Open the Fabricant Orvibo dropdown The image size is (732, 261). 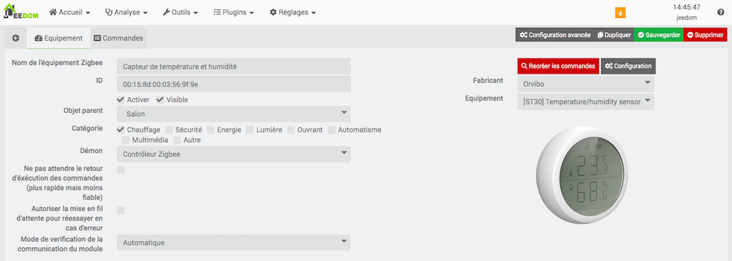click(585, 84)
